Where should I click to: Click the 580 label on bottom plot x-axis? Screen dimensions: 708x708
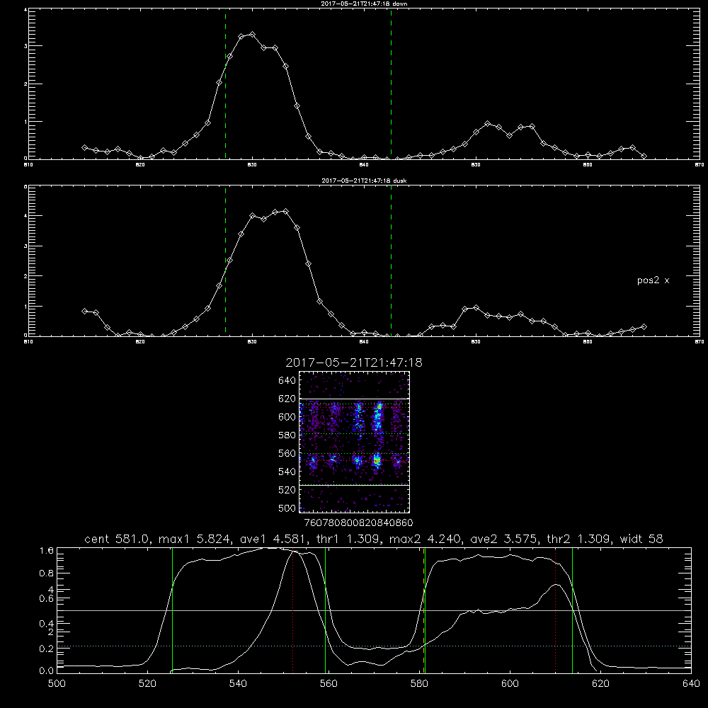[419, 684]
